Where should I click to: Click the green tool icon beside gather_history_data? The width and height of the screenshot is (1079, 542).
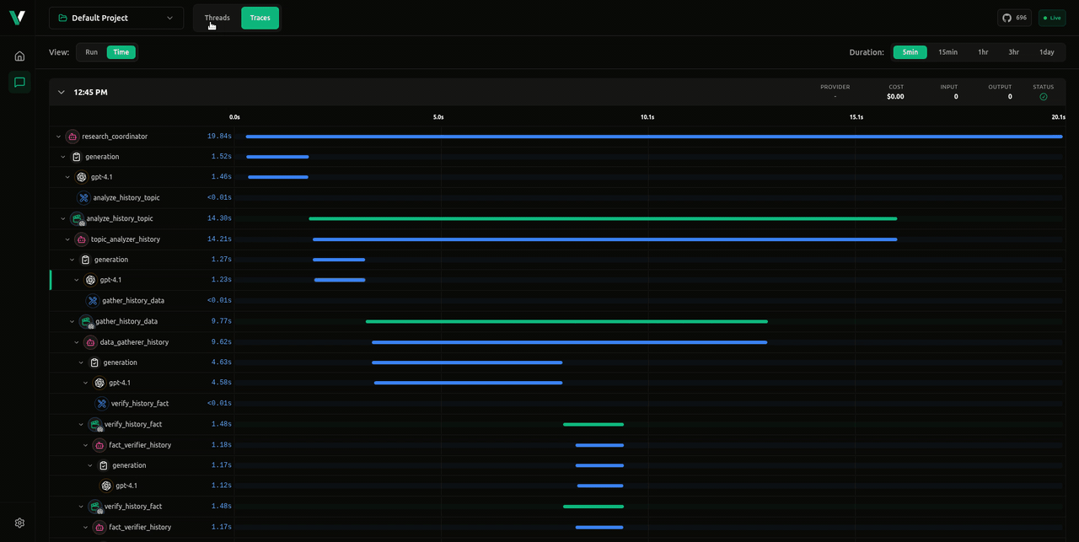click(86, 321)
